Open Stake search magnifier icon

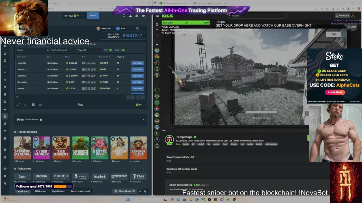124,16
